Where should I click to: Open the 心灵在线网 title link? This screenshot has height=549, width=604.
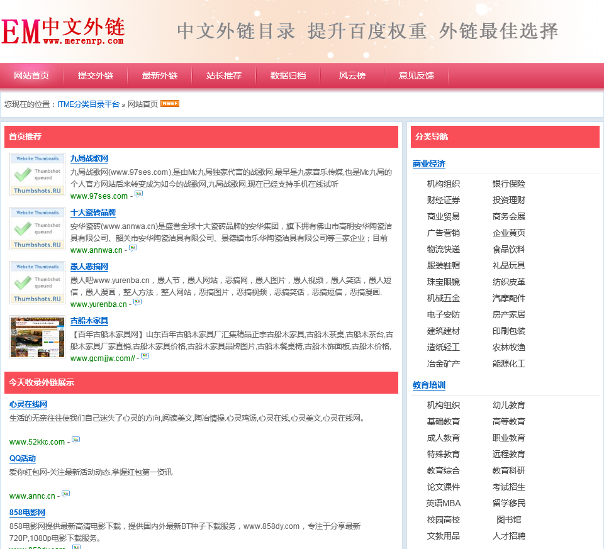(28, 404)
